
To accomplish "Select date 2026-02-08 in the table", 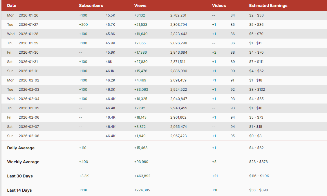I will (x=29, y=136).
